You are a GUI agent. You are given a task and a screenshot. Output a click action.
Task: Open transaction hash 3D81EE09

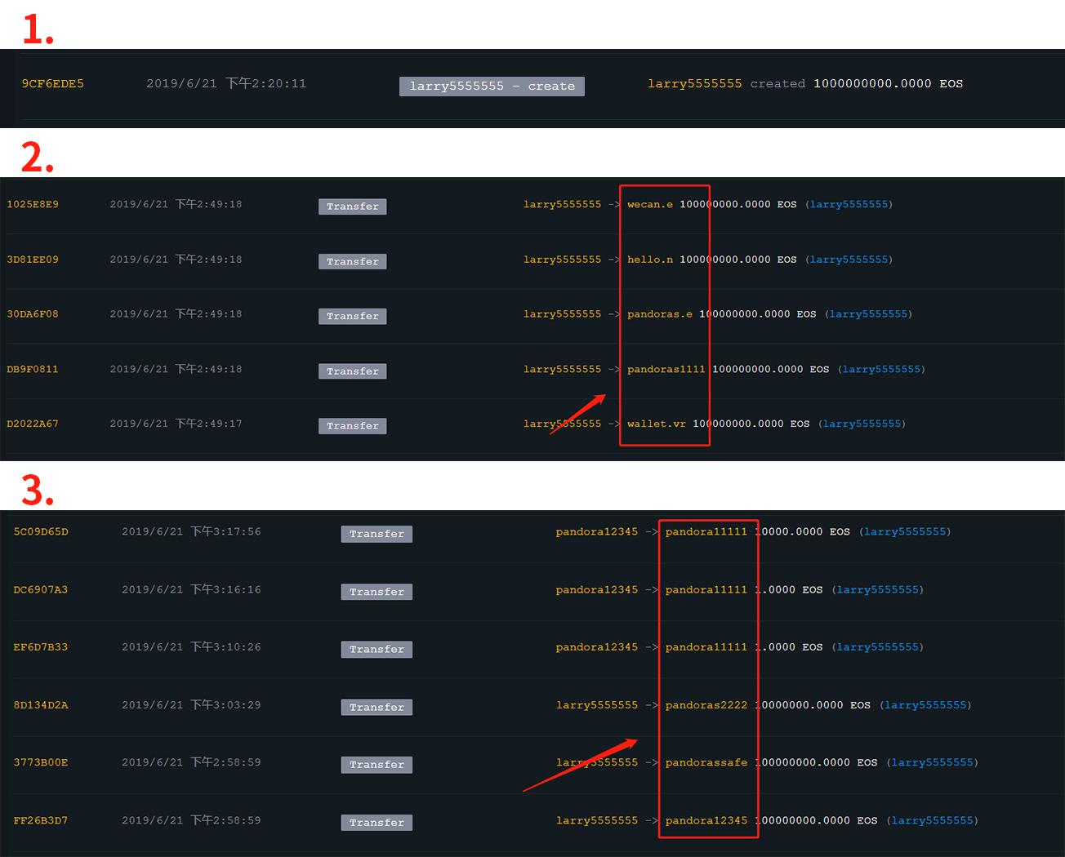coord(33,260)
